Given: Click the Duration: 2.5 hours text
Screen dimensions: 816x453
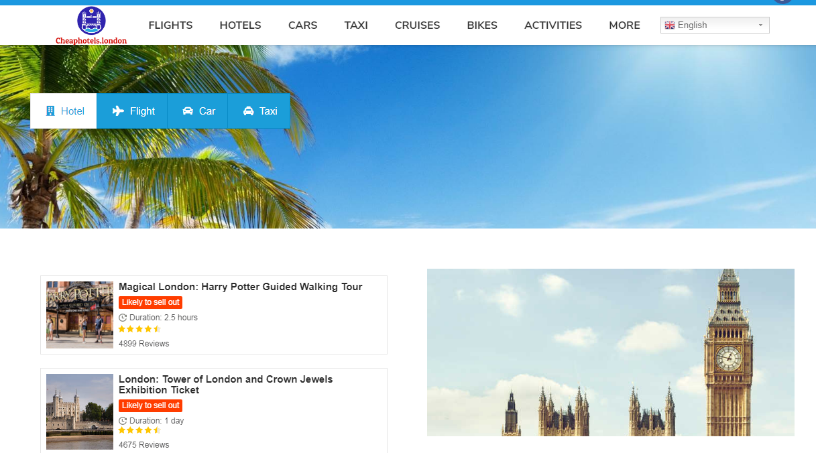Looking at the screenshot, I should pos(164,318).
